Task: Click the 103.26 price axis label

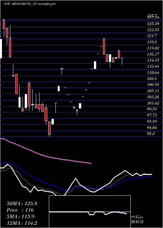Action: 153,97
